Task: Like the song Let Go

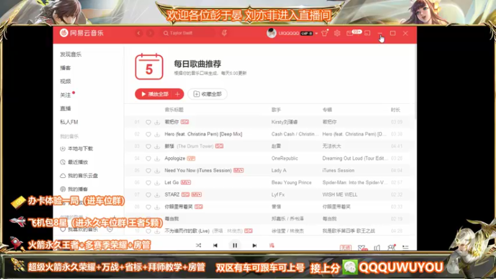Action: (x=148, y=182)
